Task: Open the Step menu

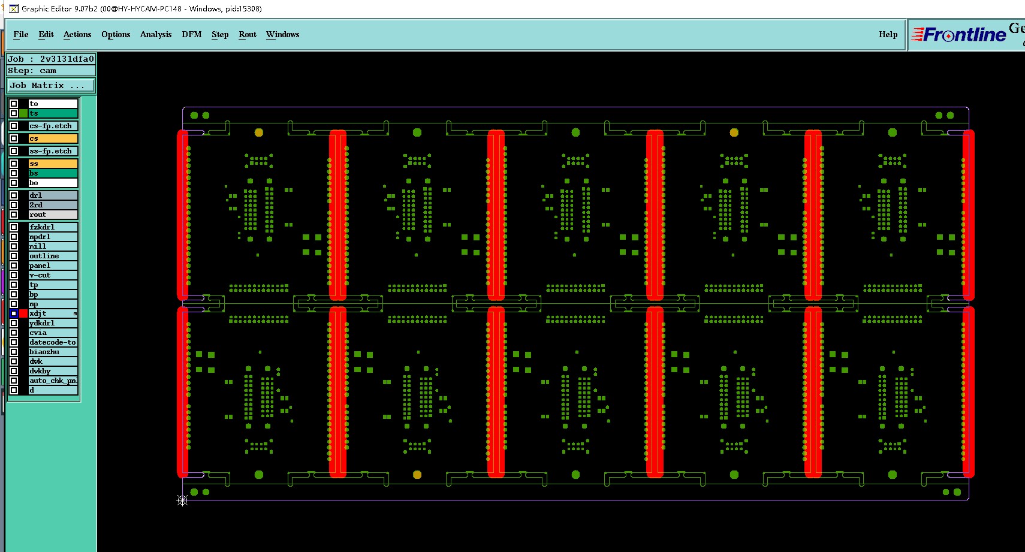Action: coord(220,34)
